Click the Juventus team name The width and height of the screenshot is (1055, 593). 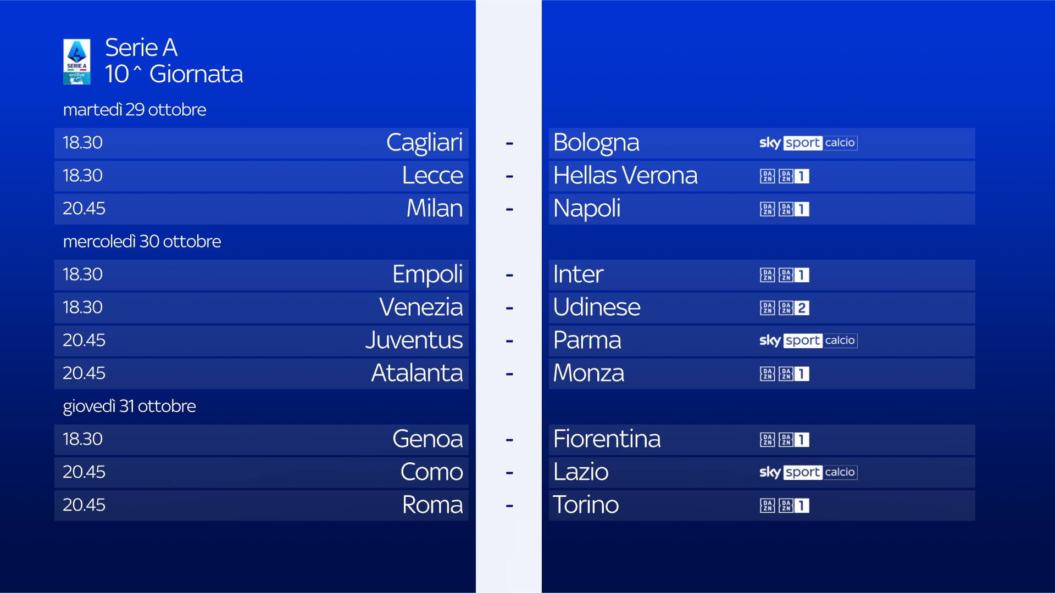pos(414,340)
